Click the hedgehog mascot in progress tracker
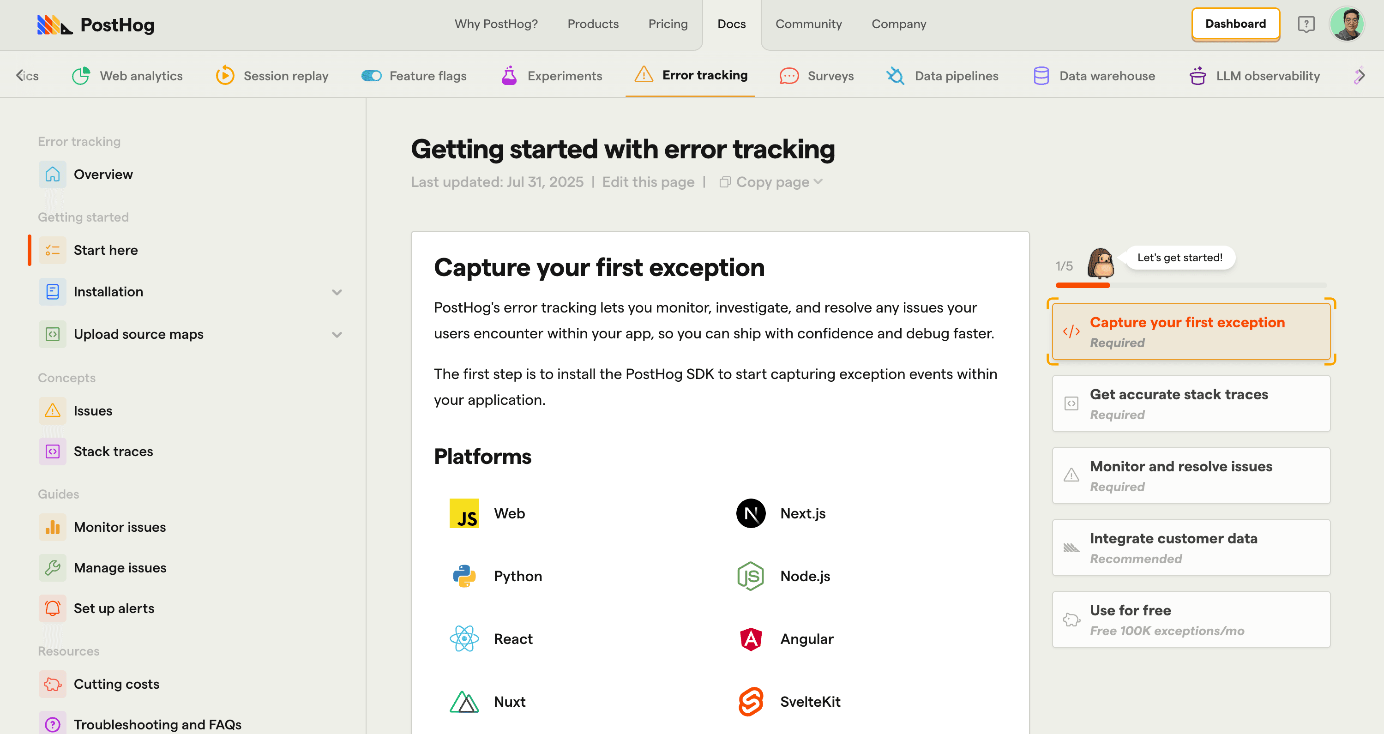This screenshot has width=1384, height=734. pos(1101,264)
